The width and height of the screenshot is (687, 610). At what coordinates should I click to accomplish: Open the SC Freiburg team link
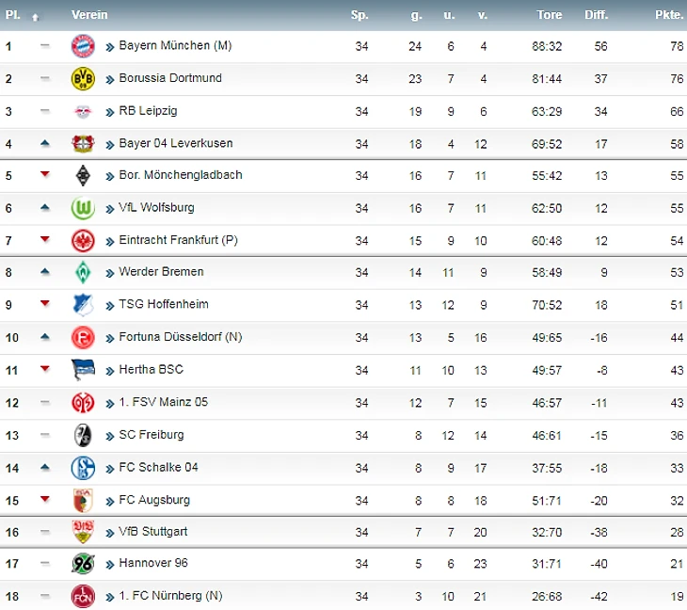[x=151, y=435]
